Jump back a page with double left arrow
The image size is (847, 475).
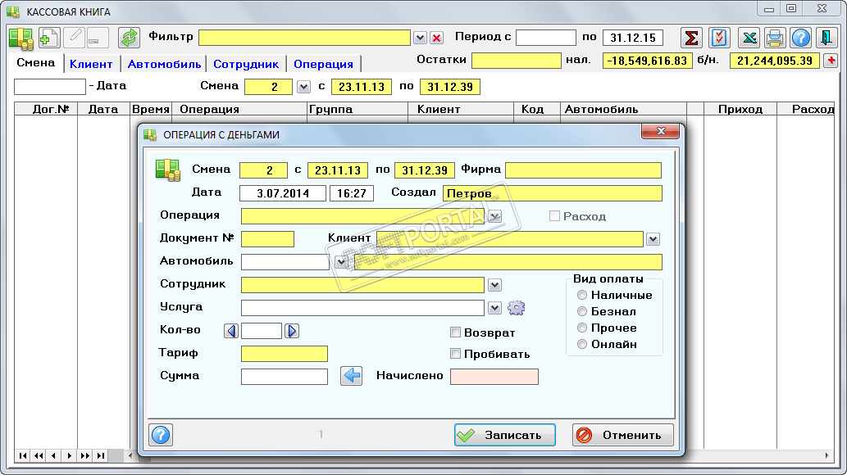click(39, 455)
